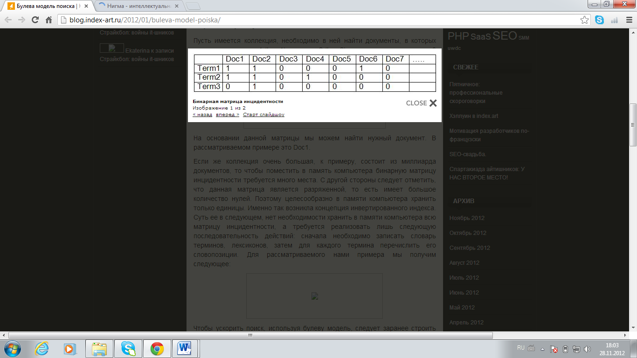Click the Chrome taskbar icon

pos(157,349)
